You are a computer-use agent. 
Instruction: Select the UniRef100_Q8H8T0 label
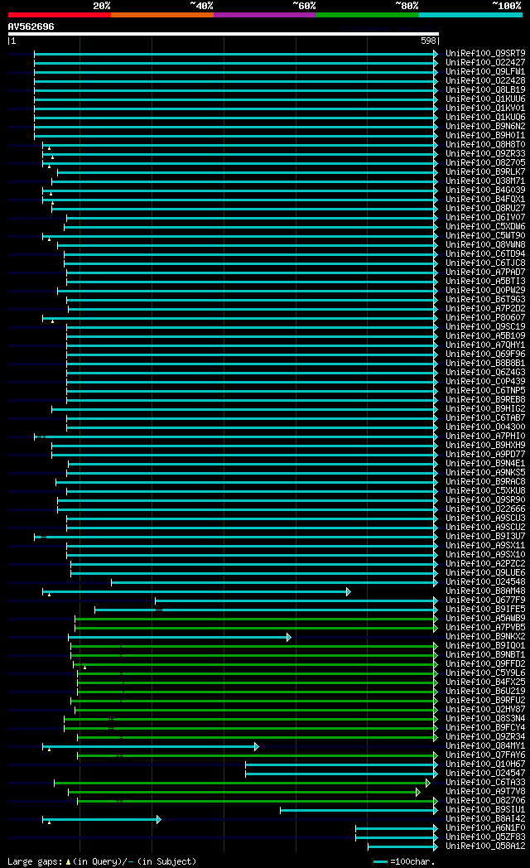(486, 144)
